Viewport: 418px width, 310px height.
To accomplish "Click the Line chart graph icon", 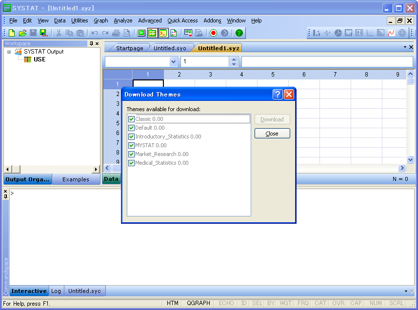I will [x=327, y=33].
